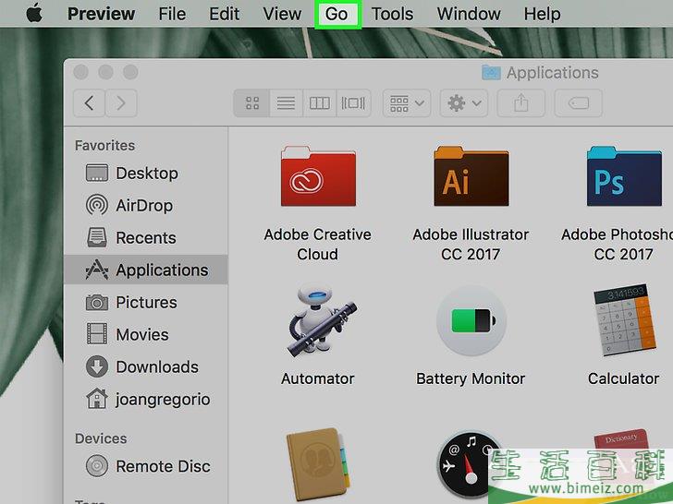The height and width of the screenshot is (504, 673).
Task: Select Applications in the sidebar
Action: point(146,270)
